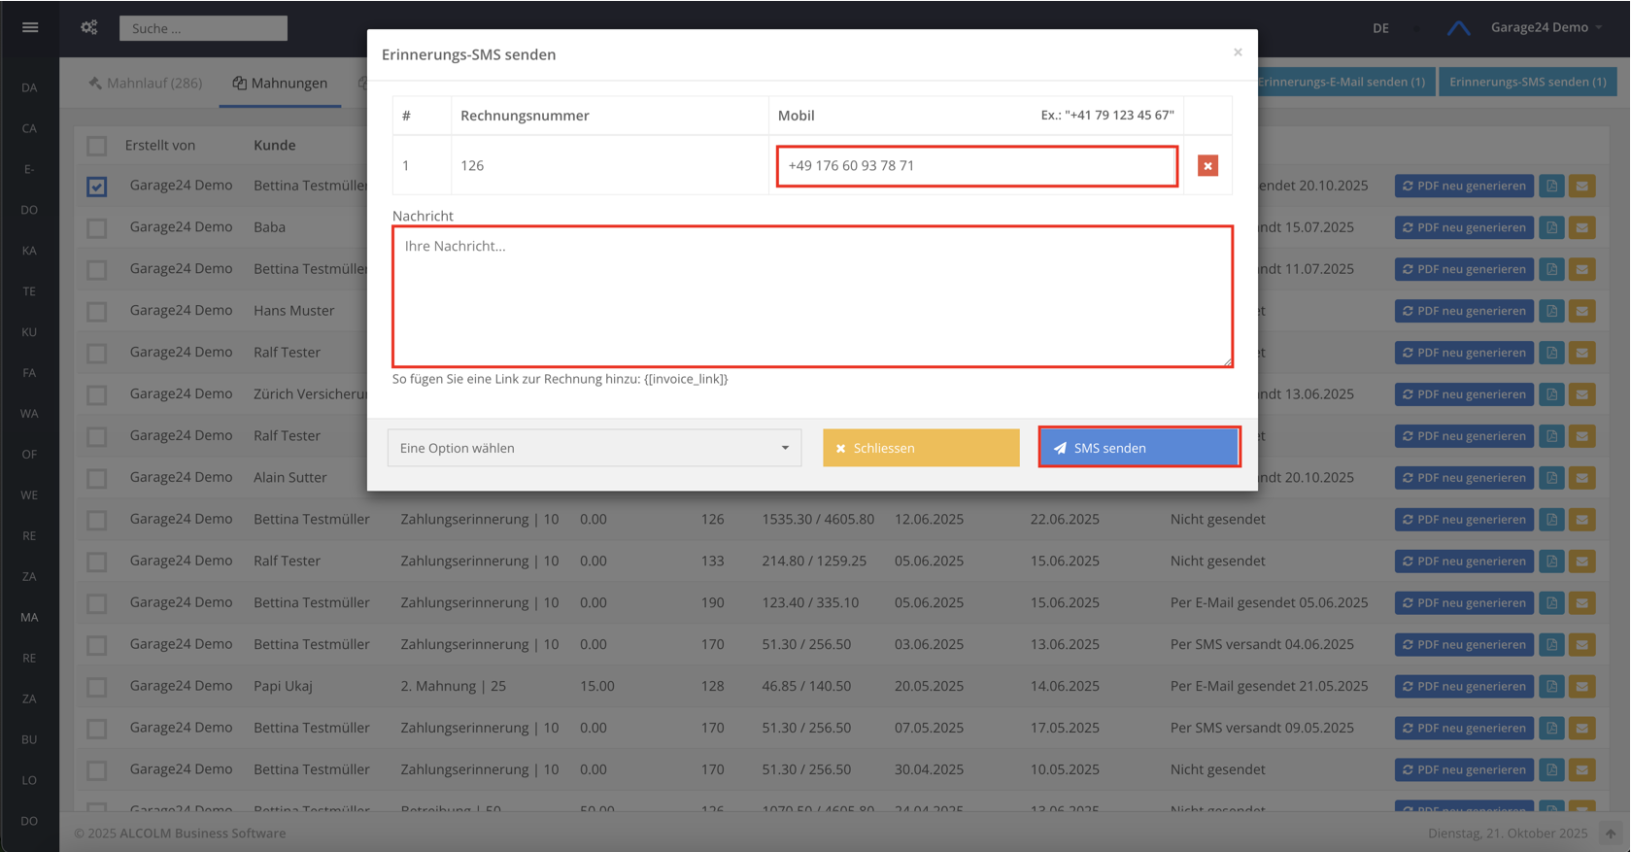The height and width of the screenshot is (852, 1631).
Task: Switch to the Mahnlauf (286) tab
Action: click(146, 84)
